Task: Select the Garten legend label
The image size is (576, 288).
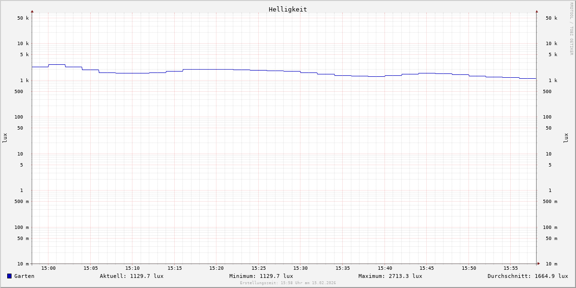Action: pyautogui.click(x=24, y=276)
